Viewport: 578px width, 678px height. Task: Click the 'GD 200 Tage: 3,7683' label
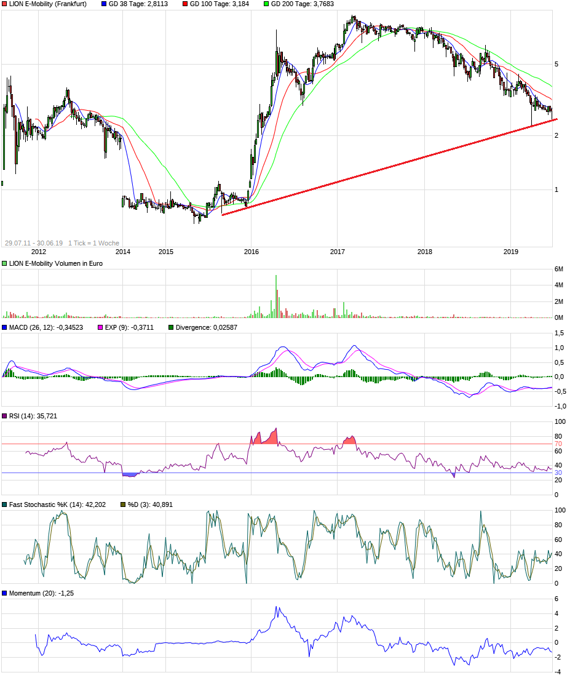click(x=303, y=4)
